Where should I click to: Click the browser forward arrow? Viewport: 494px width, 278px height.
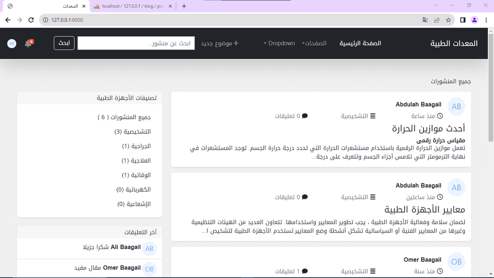pos(19,20)
